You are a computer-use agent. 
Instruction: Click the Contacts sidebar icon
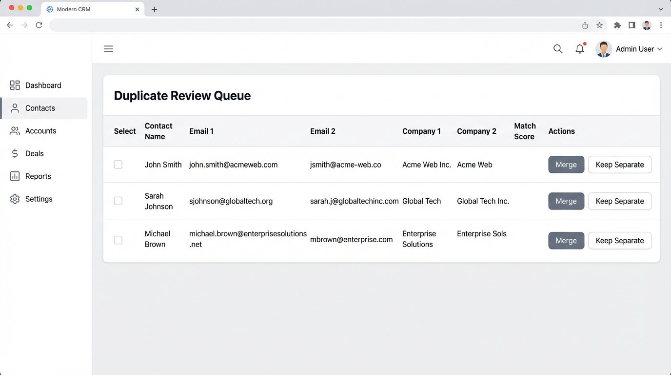click(14, 108)
